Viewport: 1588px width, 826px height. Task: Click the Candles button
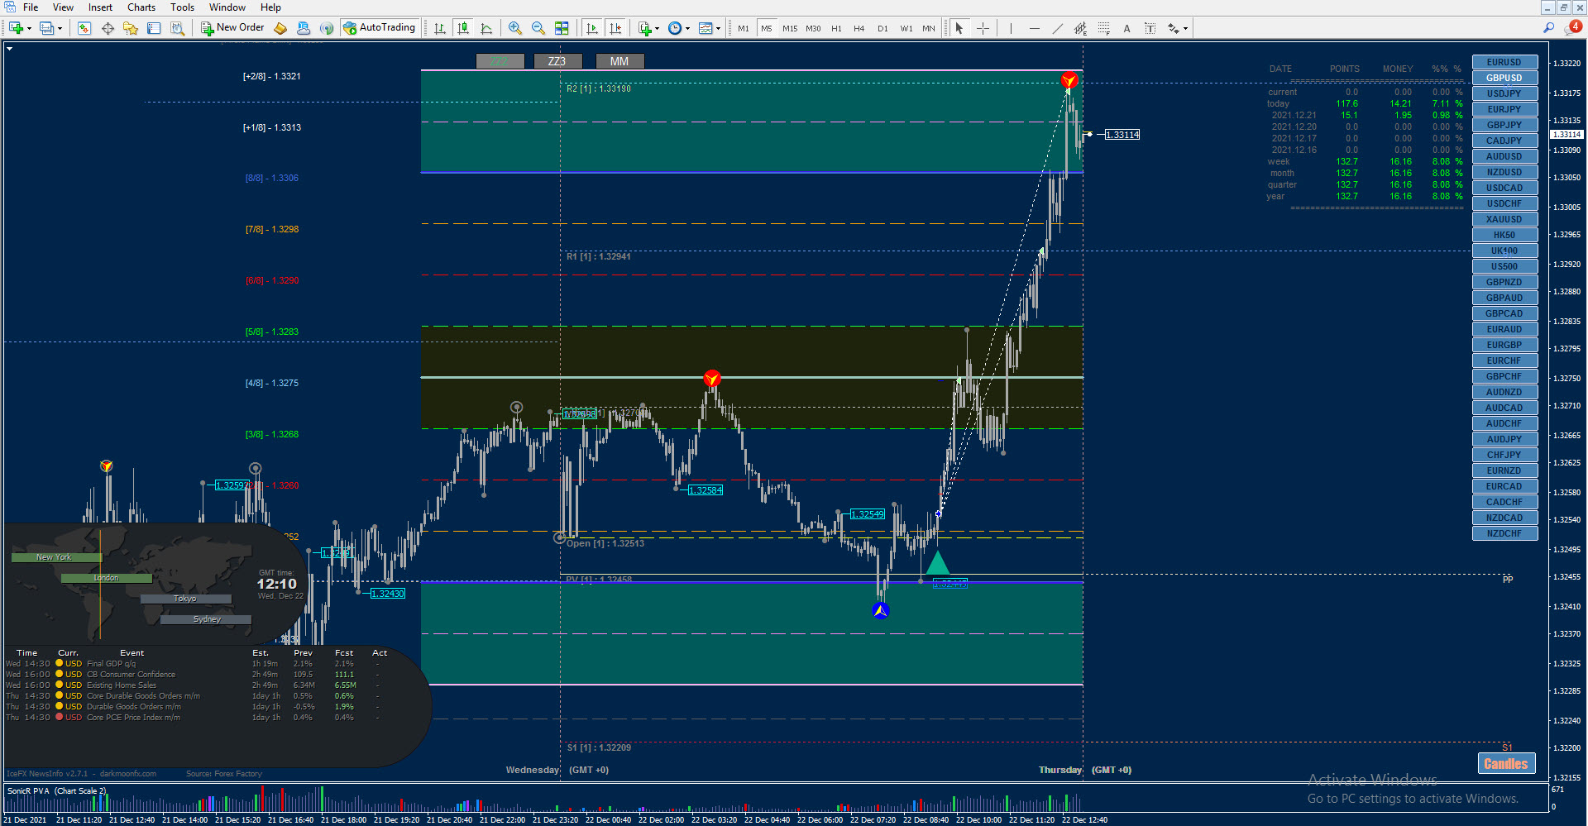(1506, 764)
